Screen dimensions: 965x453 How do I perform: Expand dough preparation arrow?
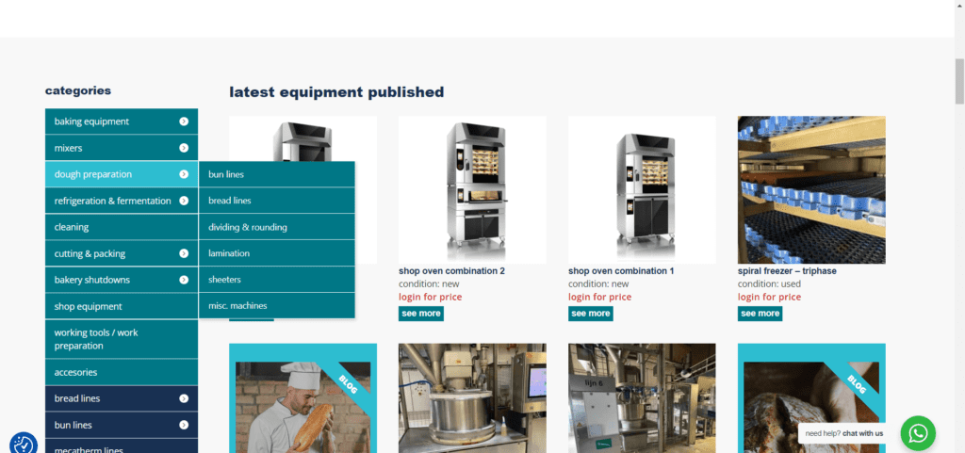point(184,174)
